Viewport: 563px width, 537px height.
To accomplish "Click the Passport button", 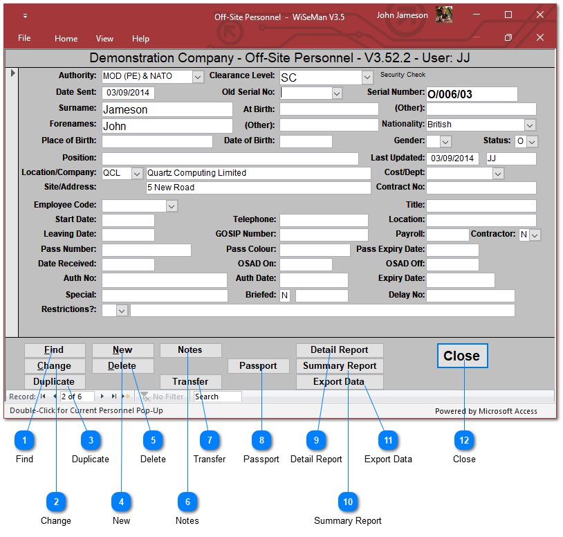I will click(x=258, y=365).
